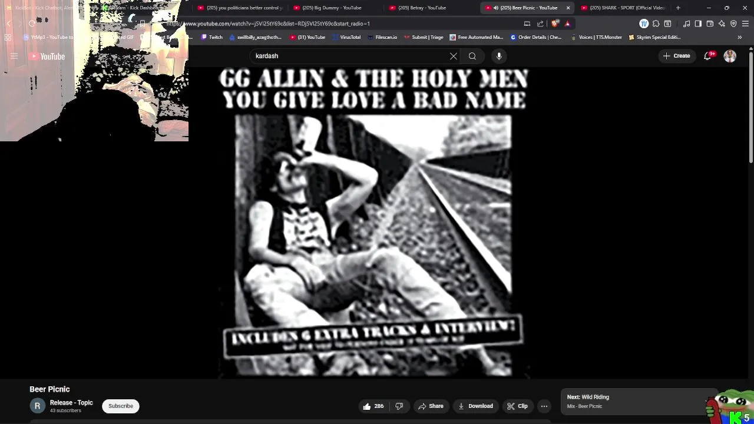The height and width of the screenshot is (424, 754).
Task: Start voice search with microphone icon
Action: tap(499, 56)
